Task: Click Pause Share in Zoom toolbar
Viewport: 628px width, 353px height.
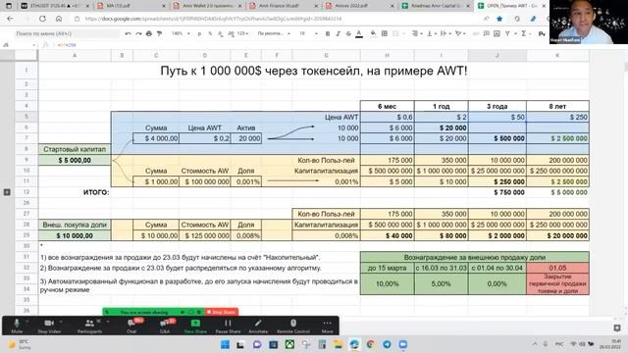Action: tap(228, 326)
